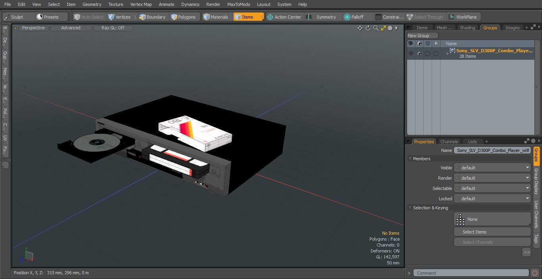Switch to the Mesh tab
542x279 pixels.
tap(444, 28)
